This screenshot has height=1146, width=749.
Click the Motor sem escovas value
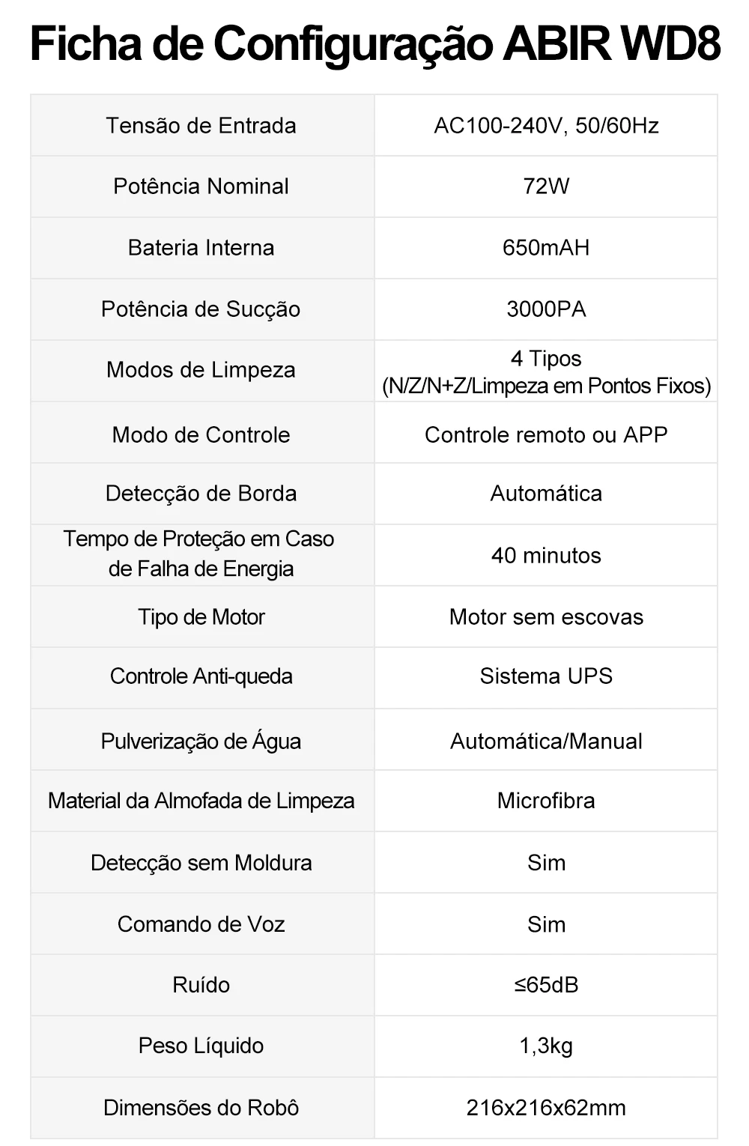[x=546, y=616]
